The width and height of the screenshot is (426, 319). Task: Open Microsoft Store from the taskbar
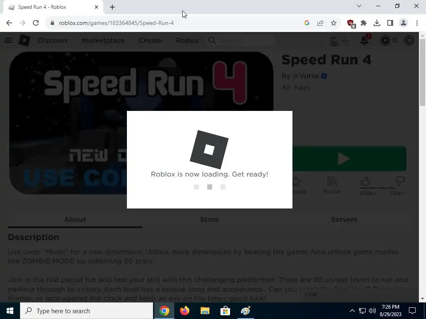[225, 311]
